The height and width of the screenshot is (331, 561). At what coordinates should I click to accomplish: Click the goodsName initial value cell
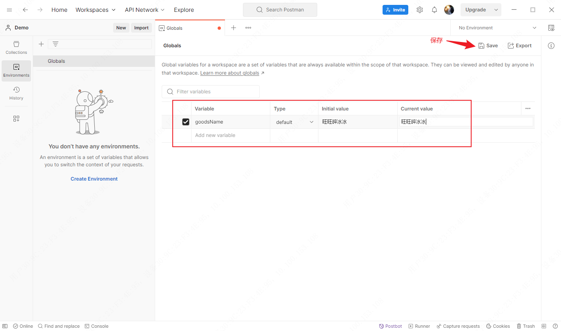click(358, 122)
